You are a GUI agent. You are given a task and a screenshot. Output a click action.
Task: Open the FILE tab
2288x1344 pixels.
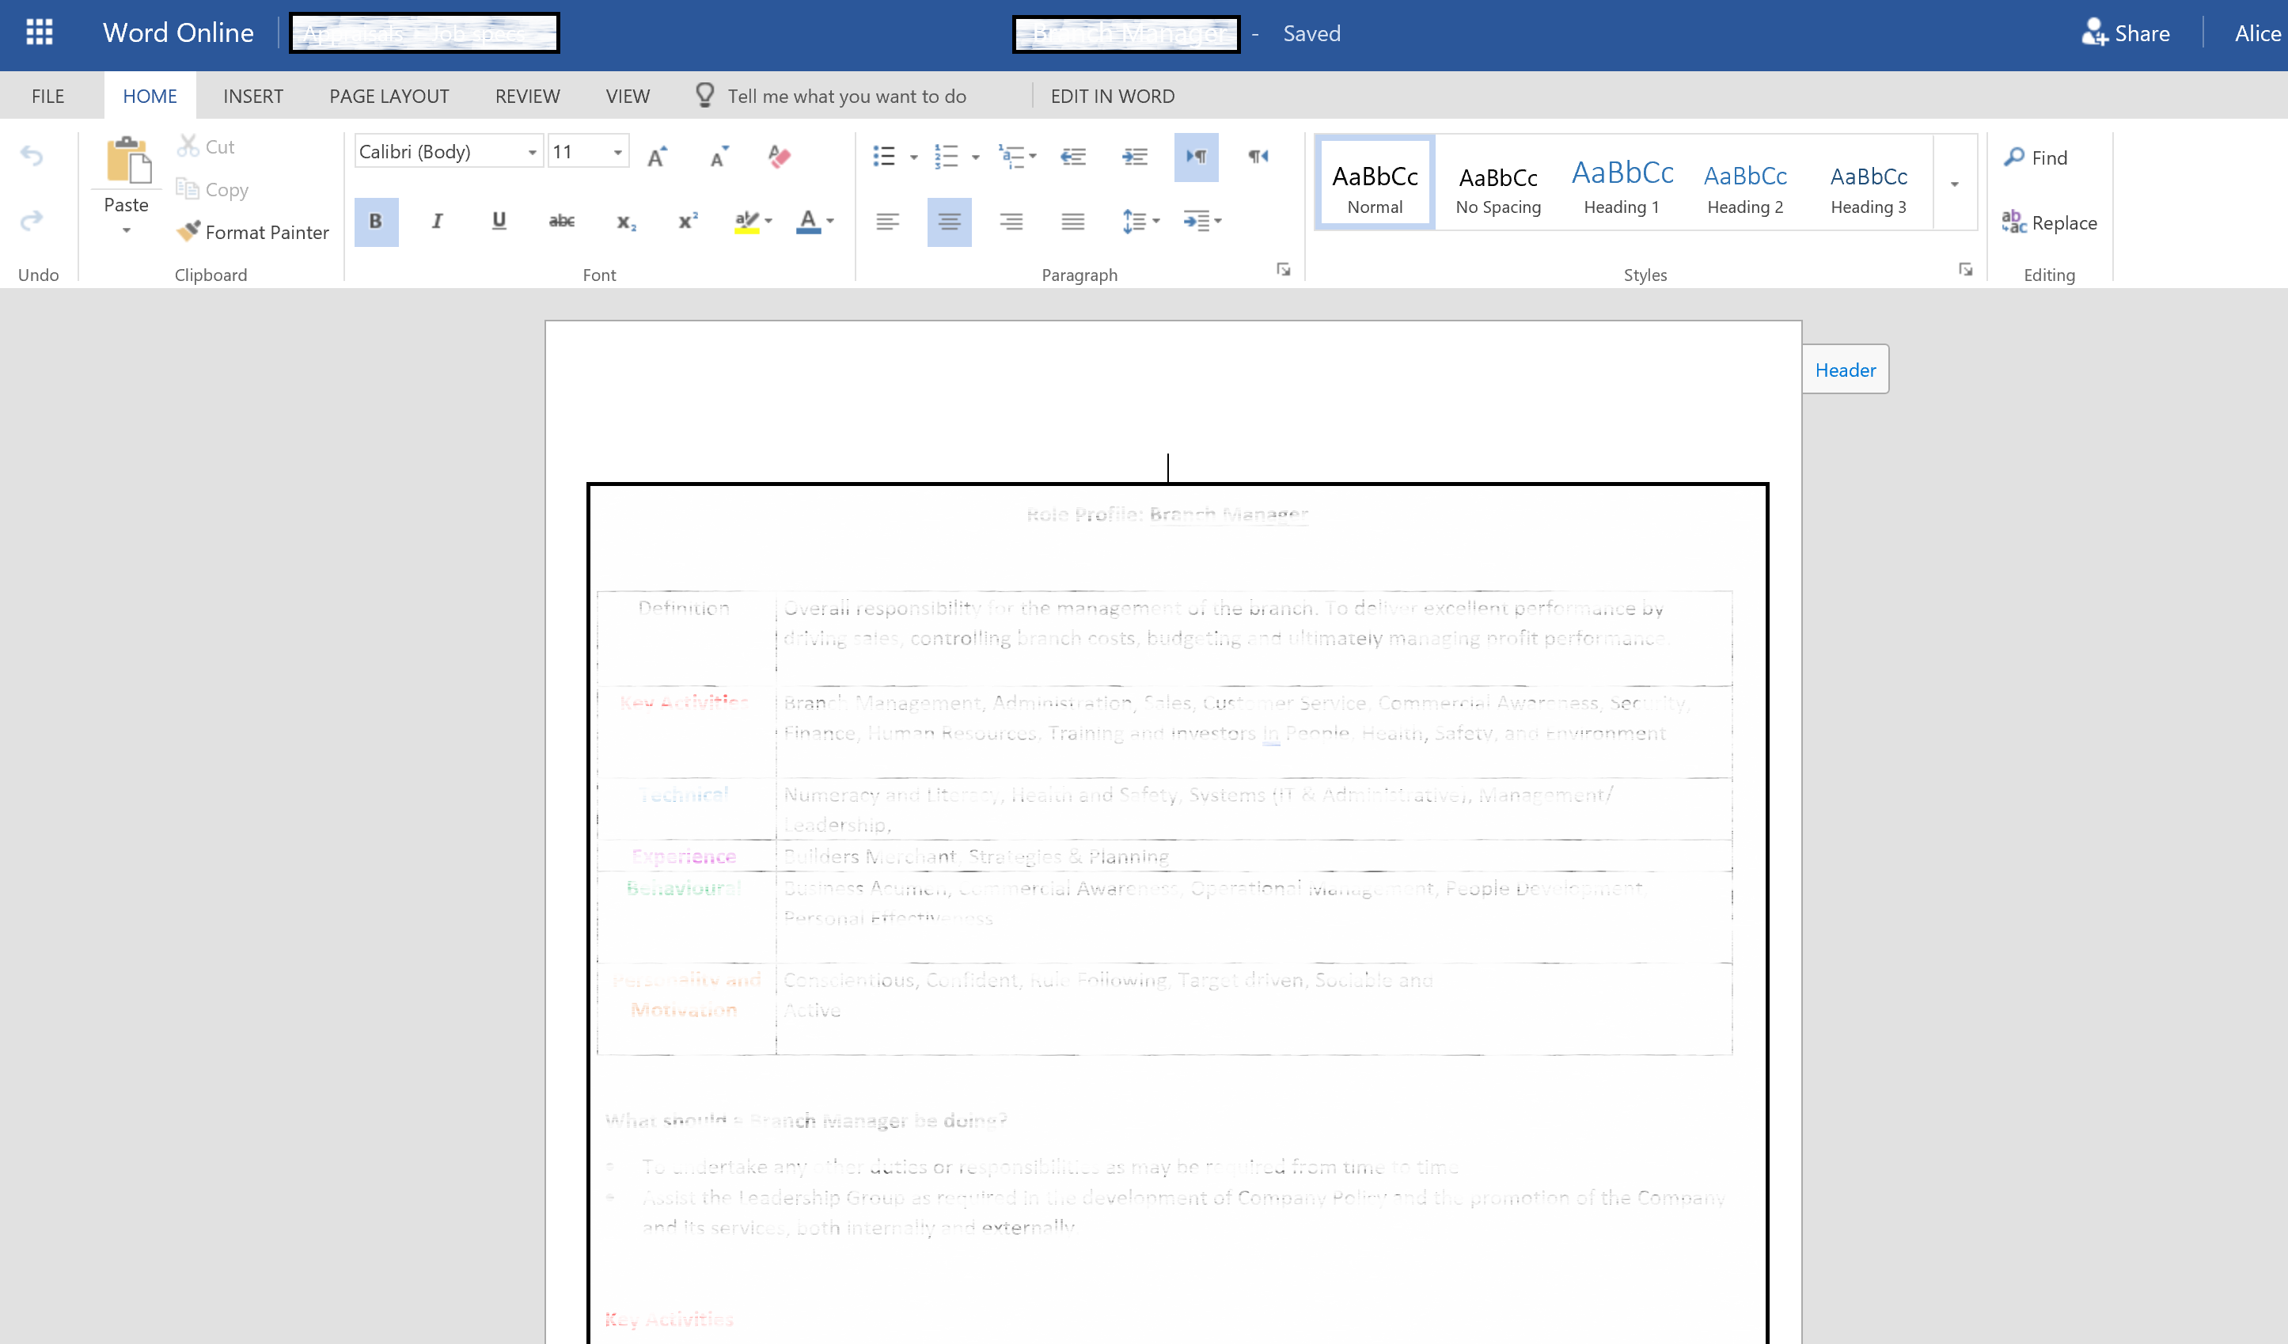48,97
